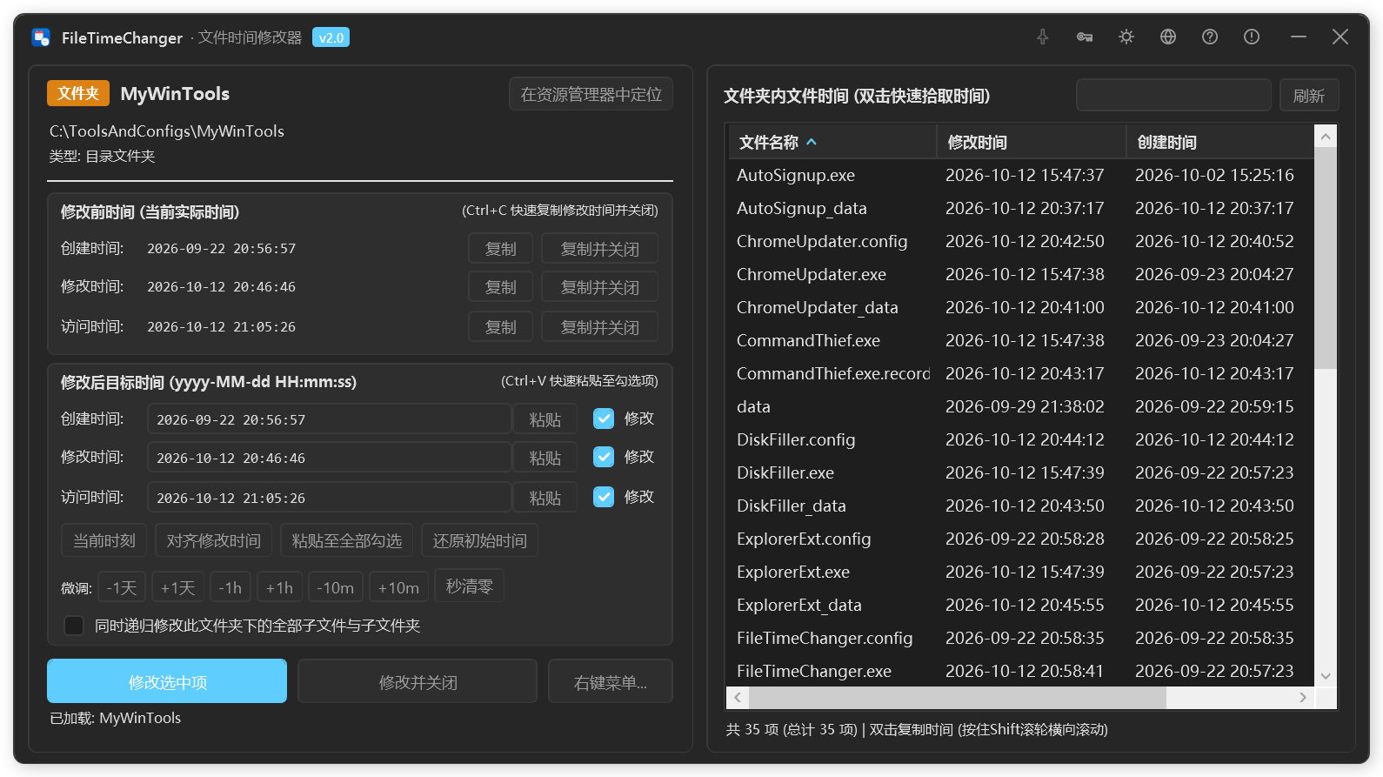Uncheck 修改 checkbox for 创建时间
The height and width of the screenshot is (777, 1383).
pyautogui.click(x=604, y=419)
